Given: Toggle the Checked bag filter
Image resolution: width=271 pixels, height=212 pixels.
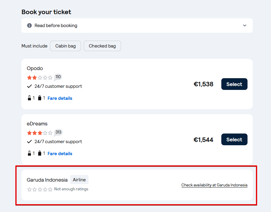Looking at the screenshot, I should coord(102,46).
